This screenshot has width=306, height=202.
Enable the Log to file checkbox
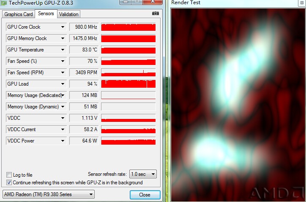9,175
